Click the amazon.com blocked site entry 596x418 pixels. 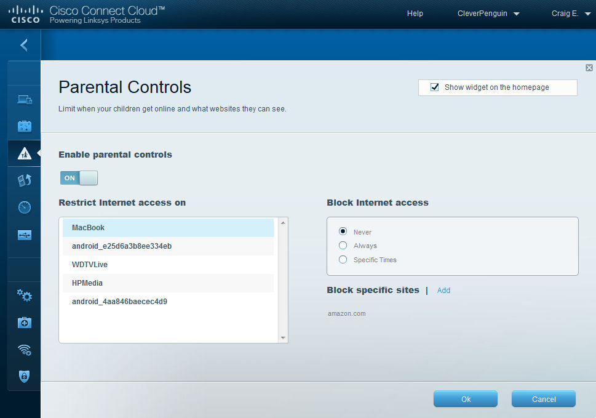coord(347,314)
